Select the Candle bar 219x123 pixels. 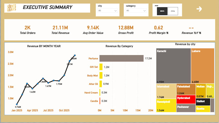[x=100, y=101]
